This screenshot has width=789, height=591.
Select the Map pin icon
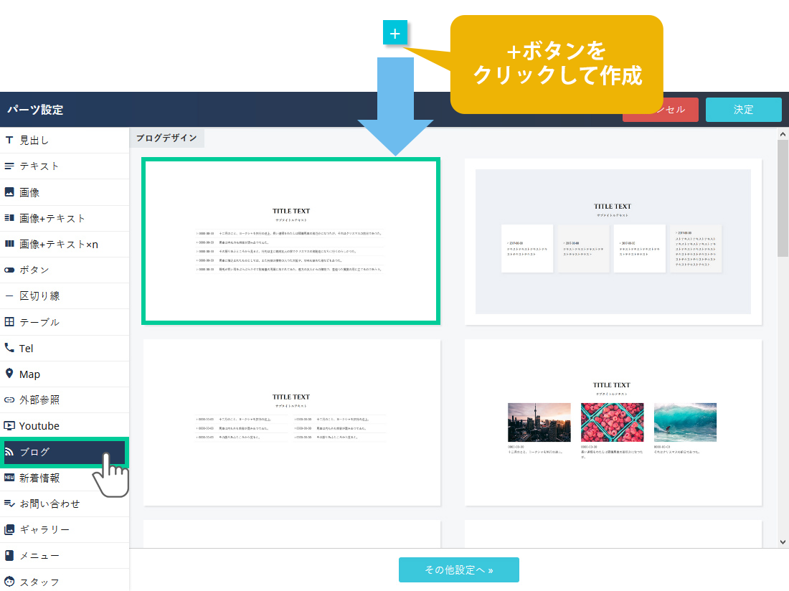pos(9,374)
